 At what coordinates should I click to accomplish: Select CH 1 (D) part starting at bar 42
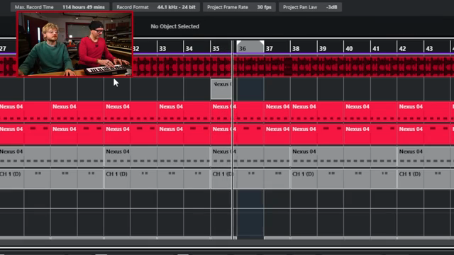click(426, 179)
